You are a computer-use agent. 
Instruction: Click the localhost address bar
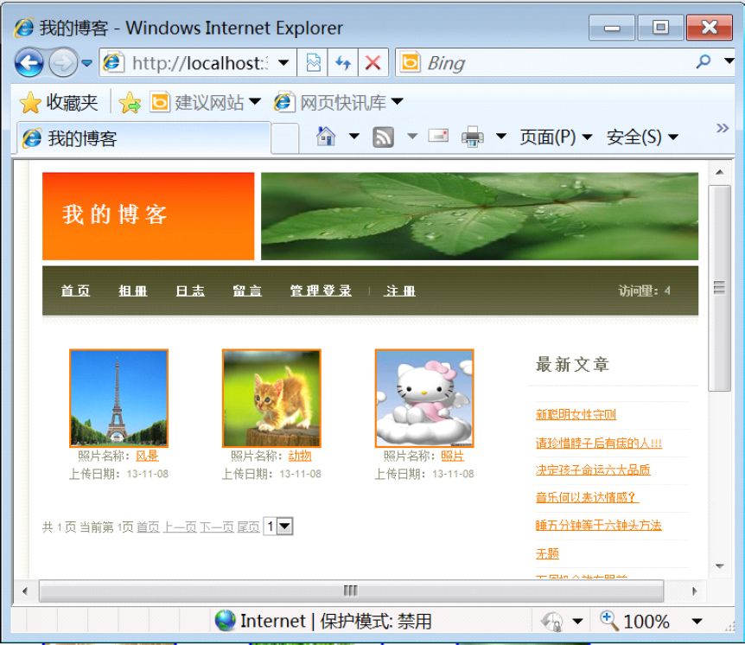click(x=198, y=63)
